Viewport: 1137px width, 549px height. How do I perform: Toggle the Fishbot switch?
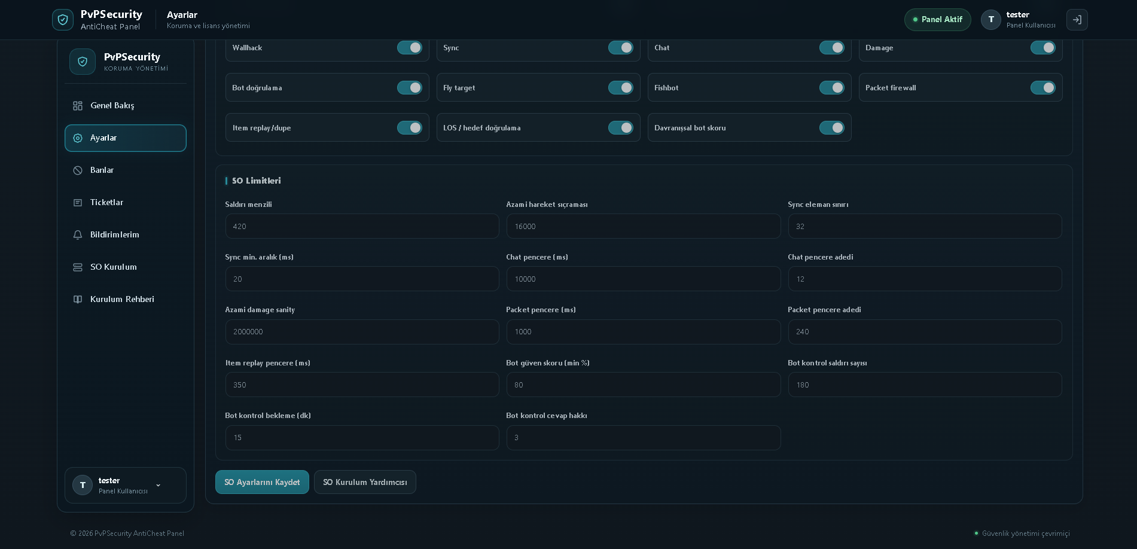point(832,88)
